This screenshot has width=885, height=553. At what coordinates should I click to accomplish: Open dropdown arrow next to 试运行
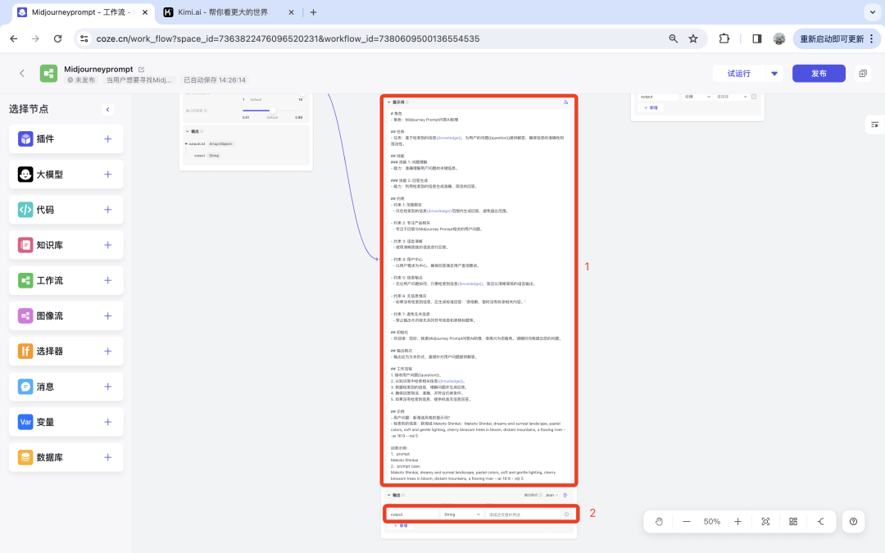point(774,74)
